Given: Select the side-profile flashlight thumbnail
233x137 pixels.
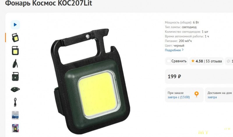Looking at the screenshot, I should point(15,63).
